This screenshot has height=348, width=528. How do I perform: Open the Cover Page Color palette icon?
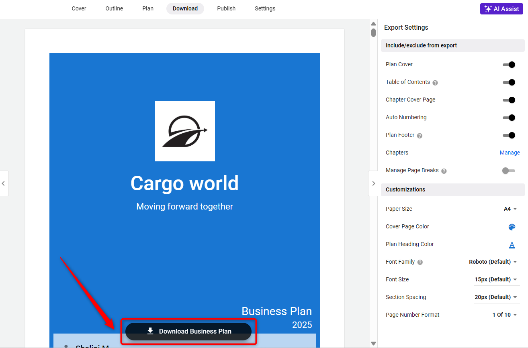point(512,227)
